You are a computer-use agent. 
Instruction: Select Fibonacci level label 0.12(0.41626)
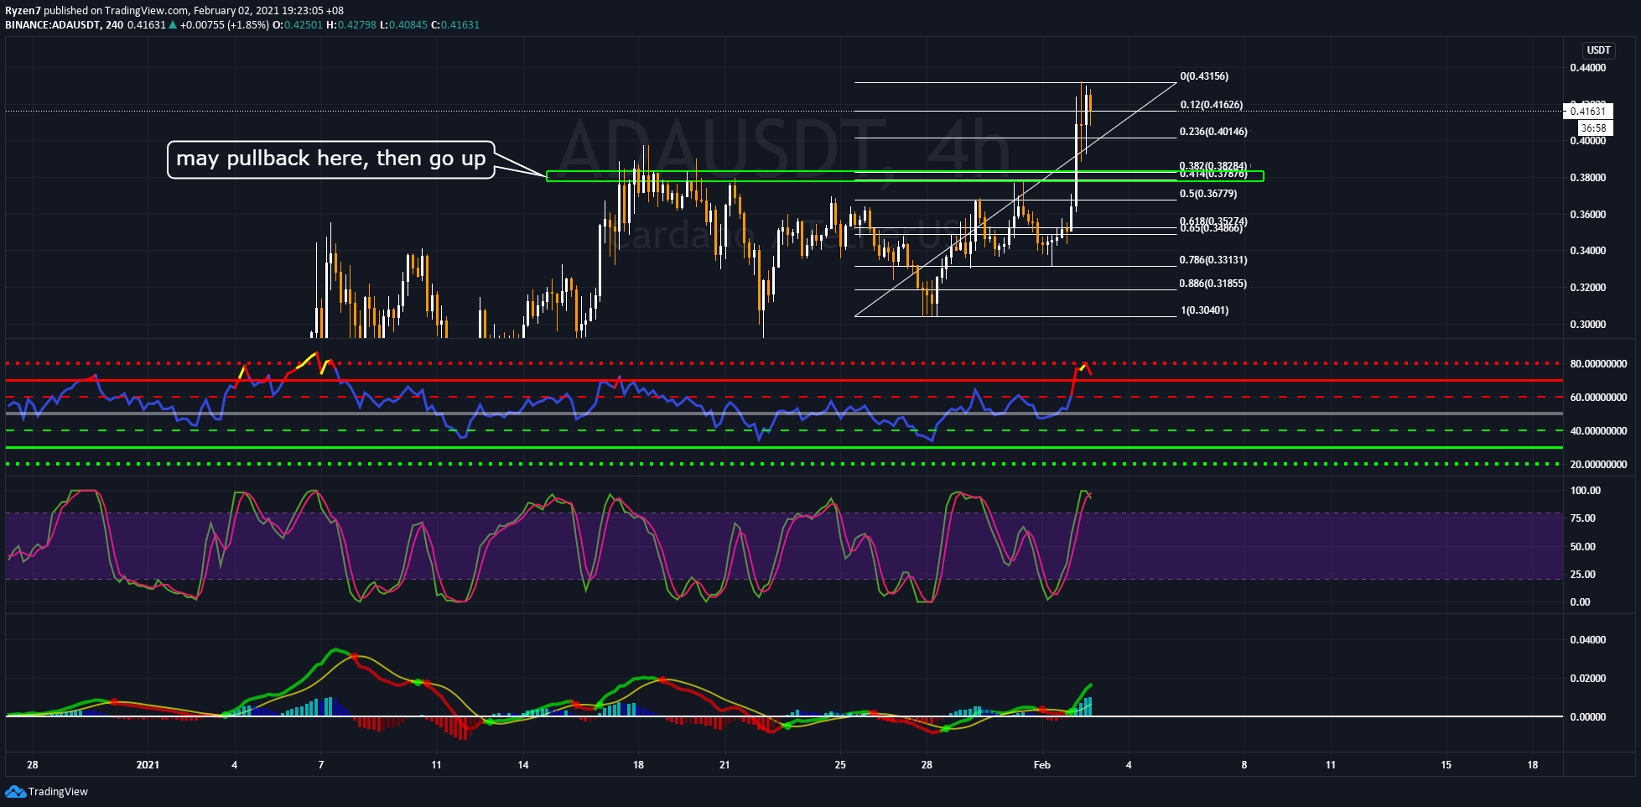click(1212, 105)
